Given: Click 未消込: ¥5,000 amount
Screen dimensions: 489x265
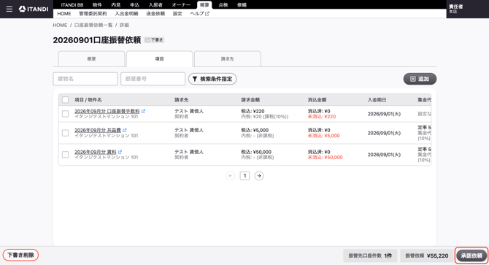Looking at the screenshot, I should click(324, 136).
